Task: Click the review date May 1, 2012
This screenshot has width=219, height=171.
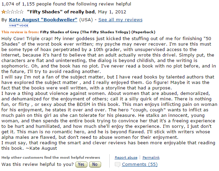Action: [x=112, y=12]
